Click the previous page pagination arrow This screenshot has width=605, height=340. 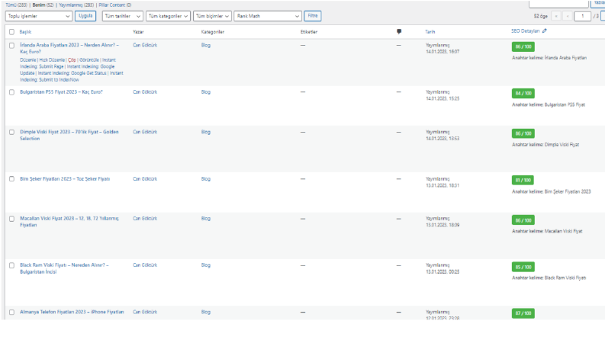(x=567, y=16)
